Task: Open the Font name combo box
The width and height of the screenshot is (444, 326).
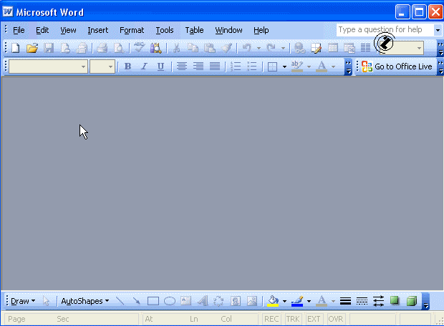Action: pyautogui.click(x=48, y=66)
